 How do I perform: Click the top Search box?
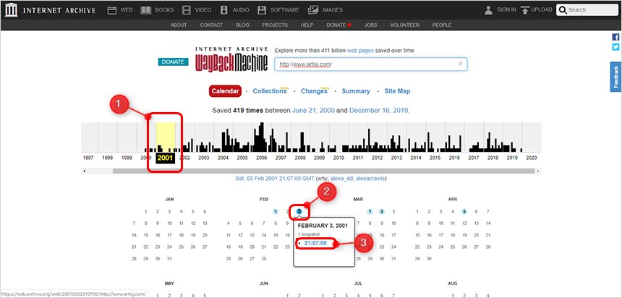[x=587, y=10]
